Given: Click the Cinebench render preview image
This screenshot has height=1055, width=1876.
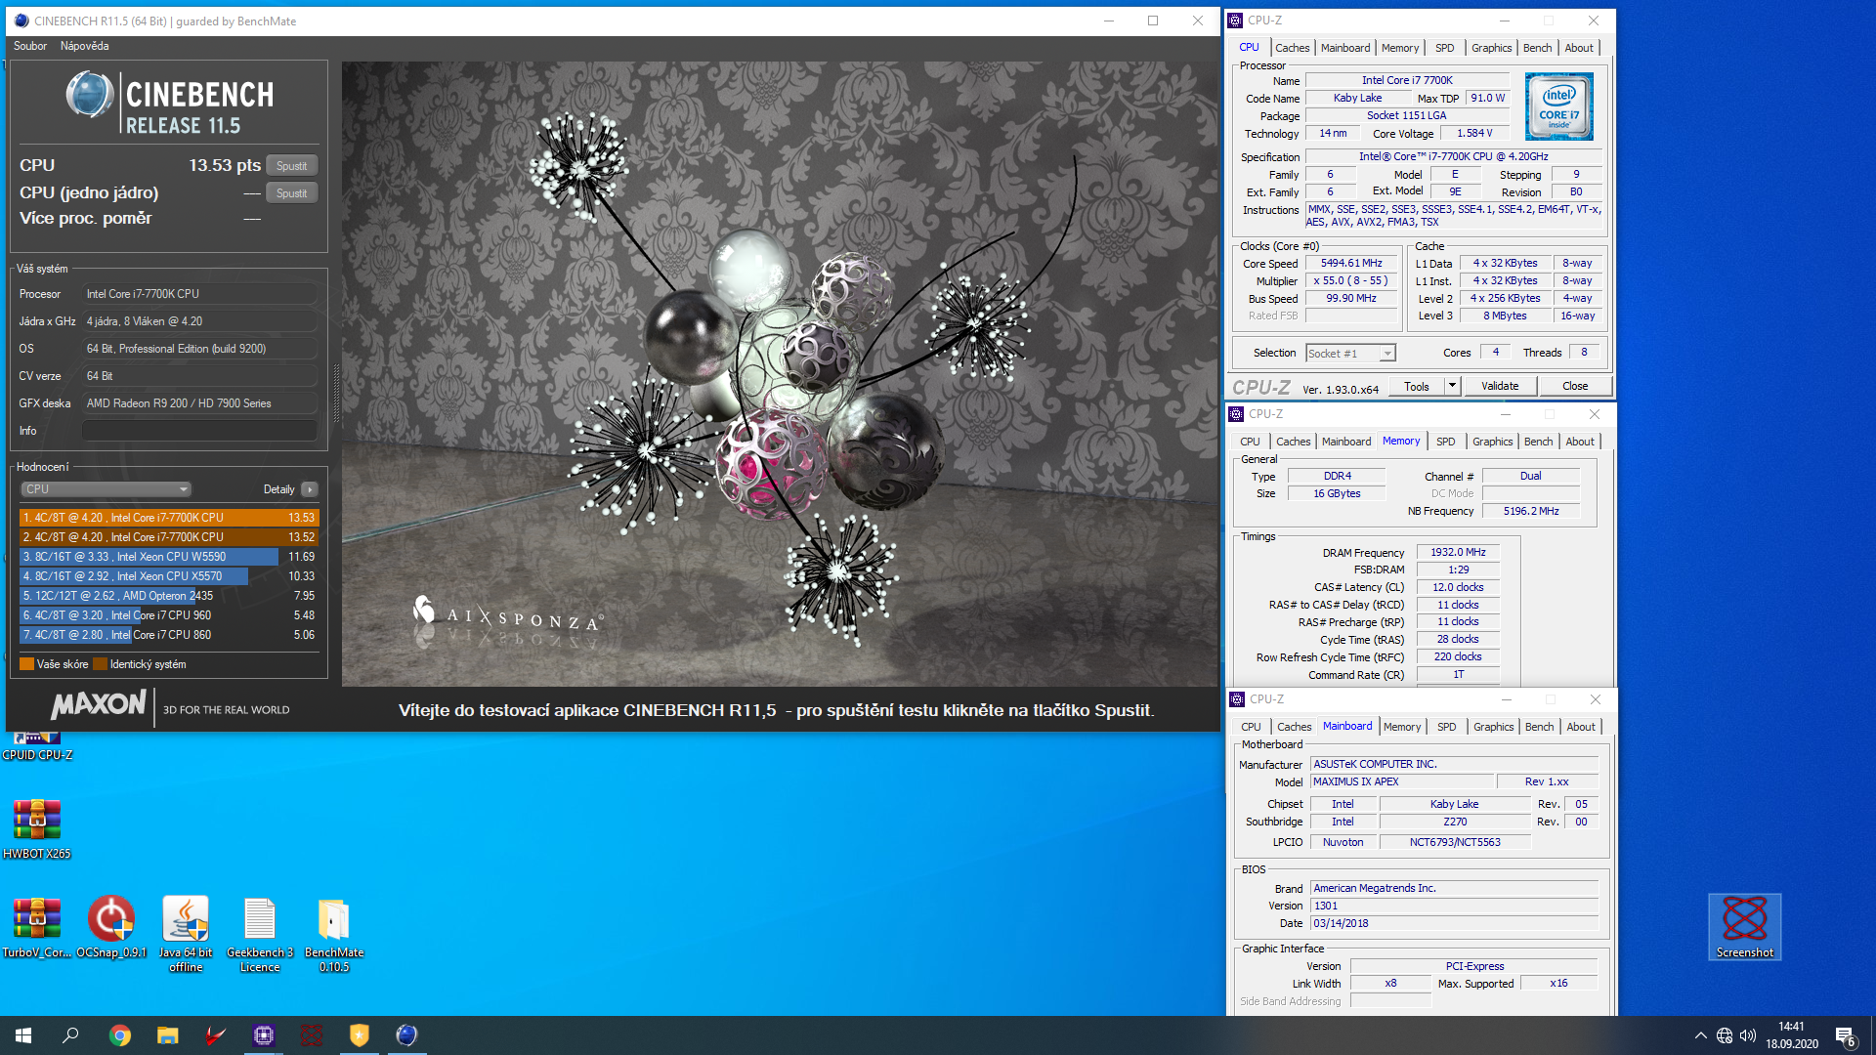Looking at the screenshot, I should [780, 374].
